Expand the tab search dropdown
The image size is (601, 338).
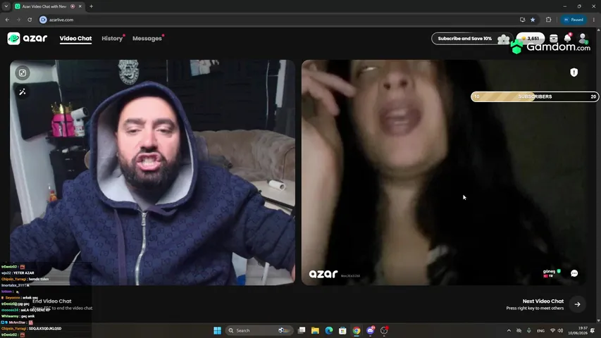pyautogui.click(x=6, y=6)
